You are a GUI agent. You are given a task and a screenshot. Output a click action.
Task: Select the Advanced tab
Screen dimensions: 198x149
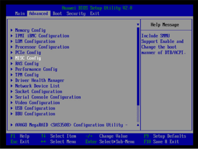(38, 14)
